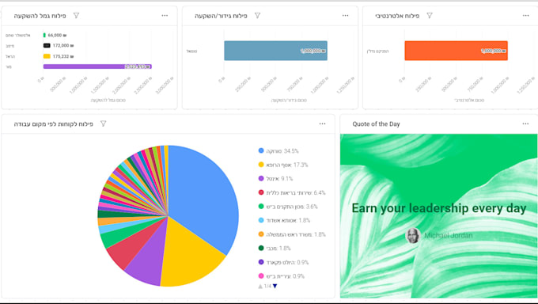Open filter for פילוח גמל להשקעה widget
538x304 pixels.
tap(76, 16)
